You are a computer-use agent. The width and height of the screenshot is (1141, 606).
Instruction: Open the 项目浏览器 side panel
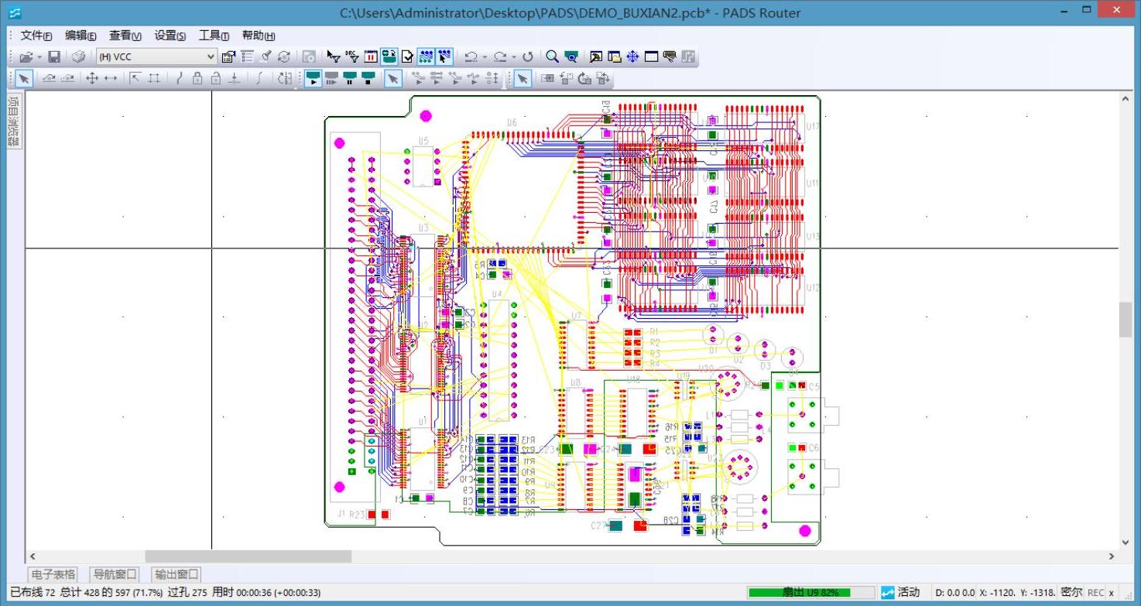pyautogui.click(x=14, y=121)
